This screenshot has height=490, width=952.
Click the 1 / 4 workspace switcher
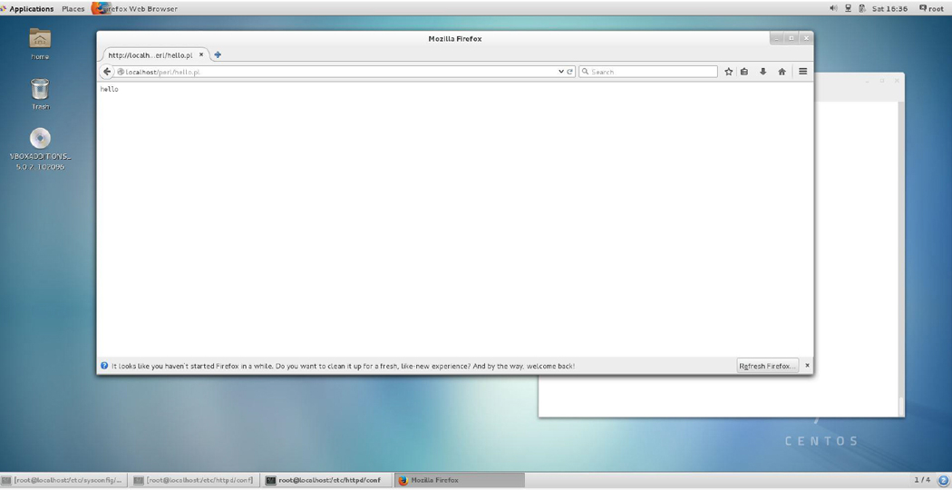click(x=922, y=480)
